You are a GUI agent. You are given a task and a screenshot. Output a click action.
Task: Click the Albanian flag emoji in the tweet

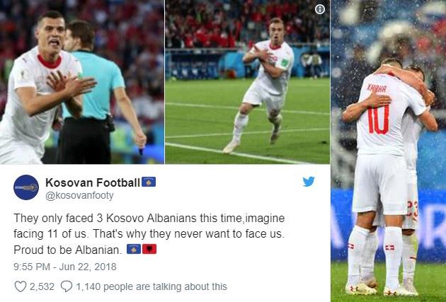[x=149, y=249]
